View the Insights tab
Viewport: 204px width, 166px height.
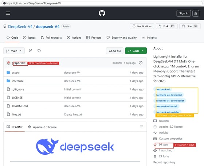pos(149,38)
